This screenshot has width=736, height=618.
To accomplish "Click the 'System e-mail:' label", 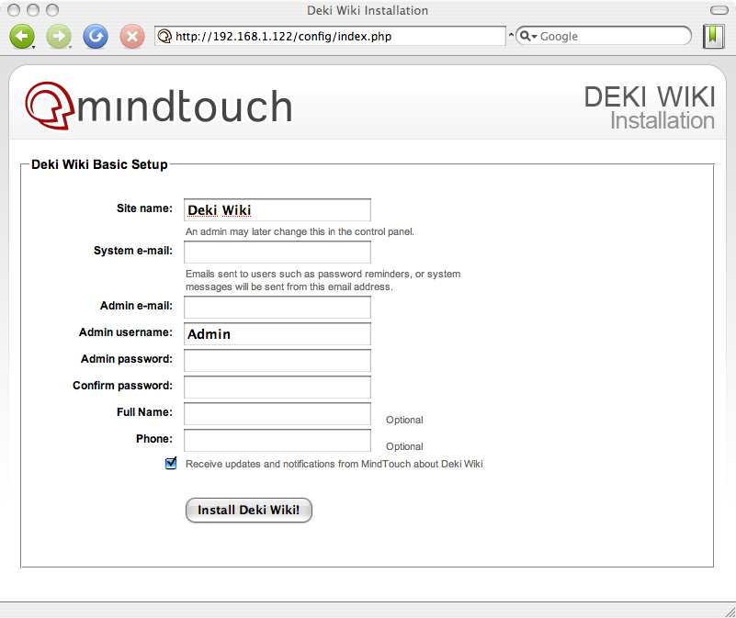I will (133, 251).
